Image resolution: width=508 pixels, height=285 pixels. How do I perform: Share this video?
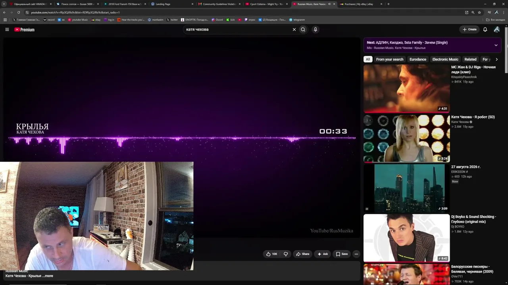[x=302, y=254]
